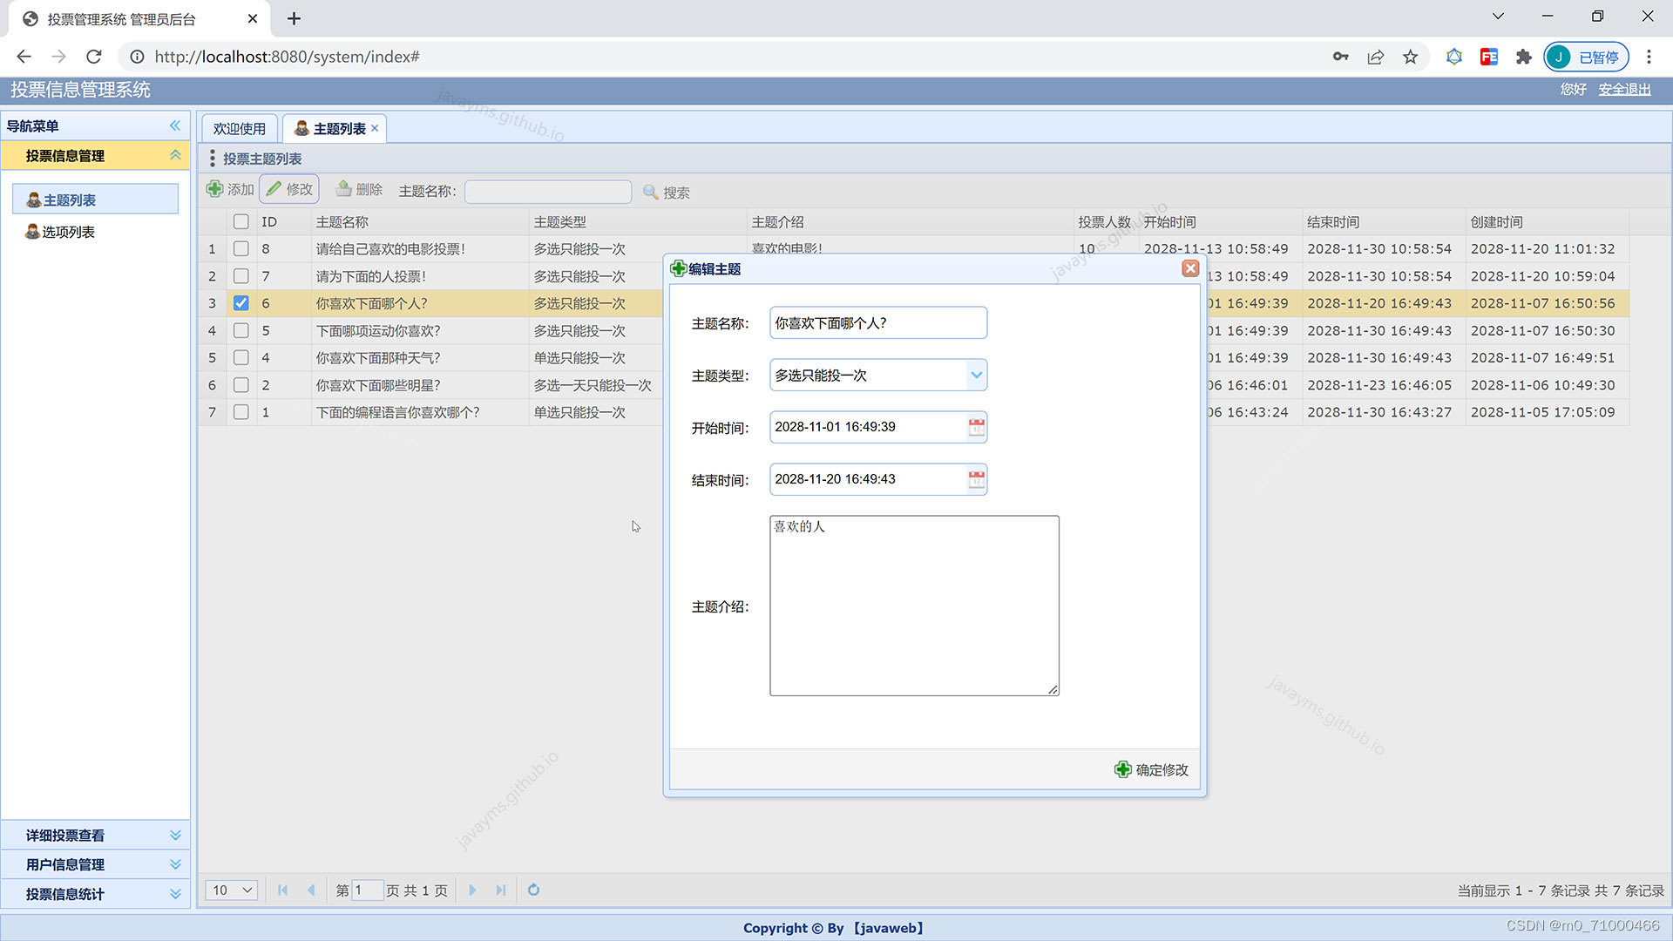Click the 确定修改 confirm button

[1150, 769]
